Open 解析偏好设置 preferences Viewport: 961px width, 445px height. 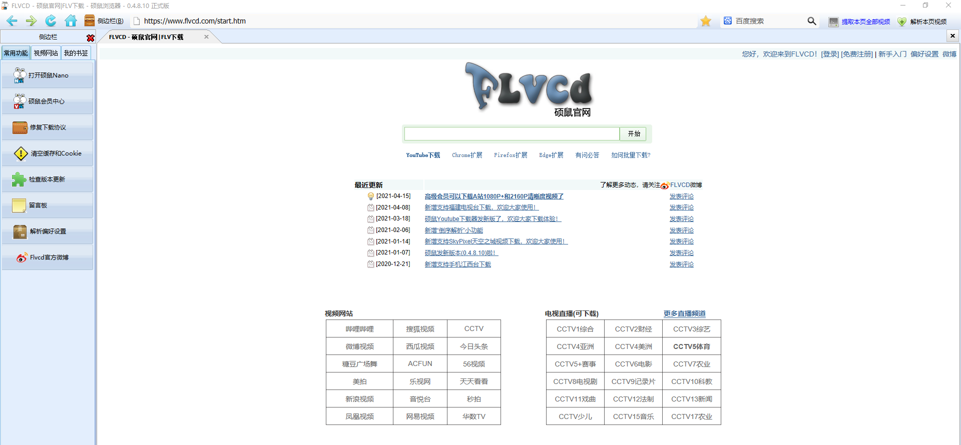48,231
